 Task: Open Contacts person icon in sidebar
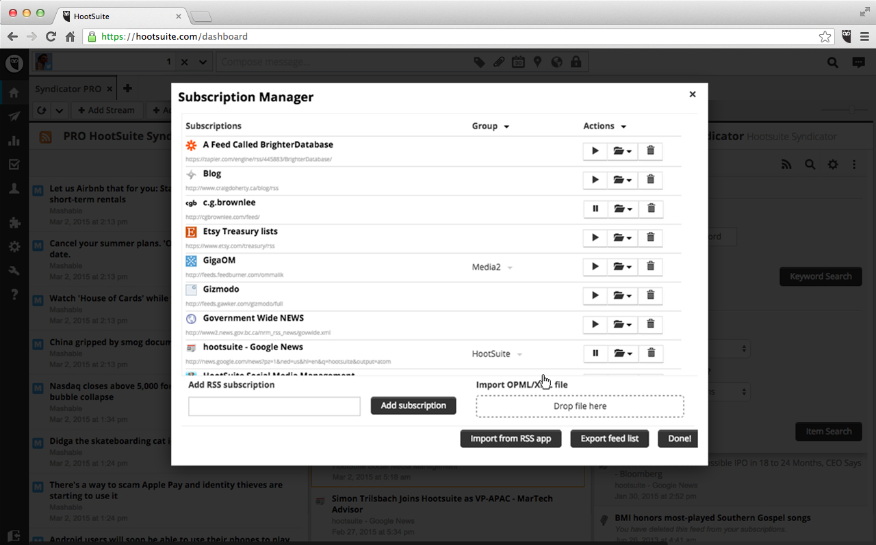coord(14,189)
